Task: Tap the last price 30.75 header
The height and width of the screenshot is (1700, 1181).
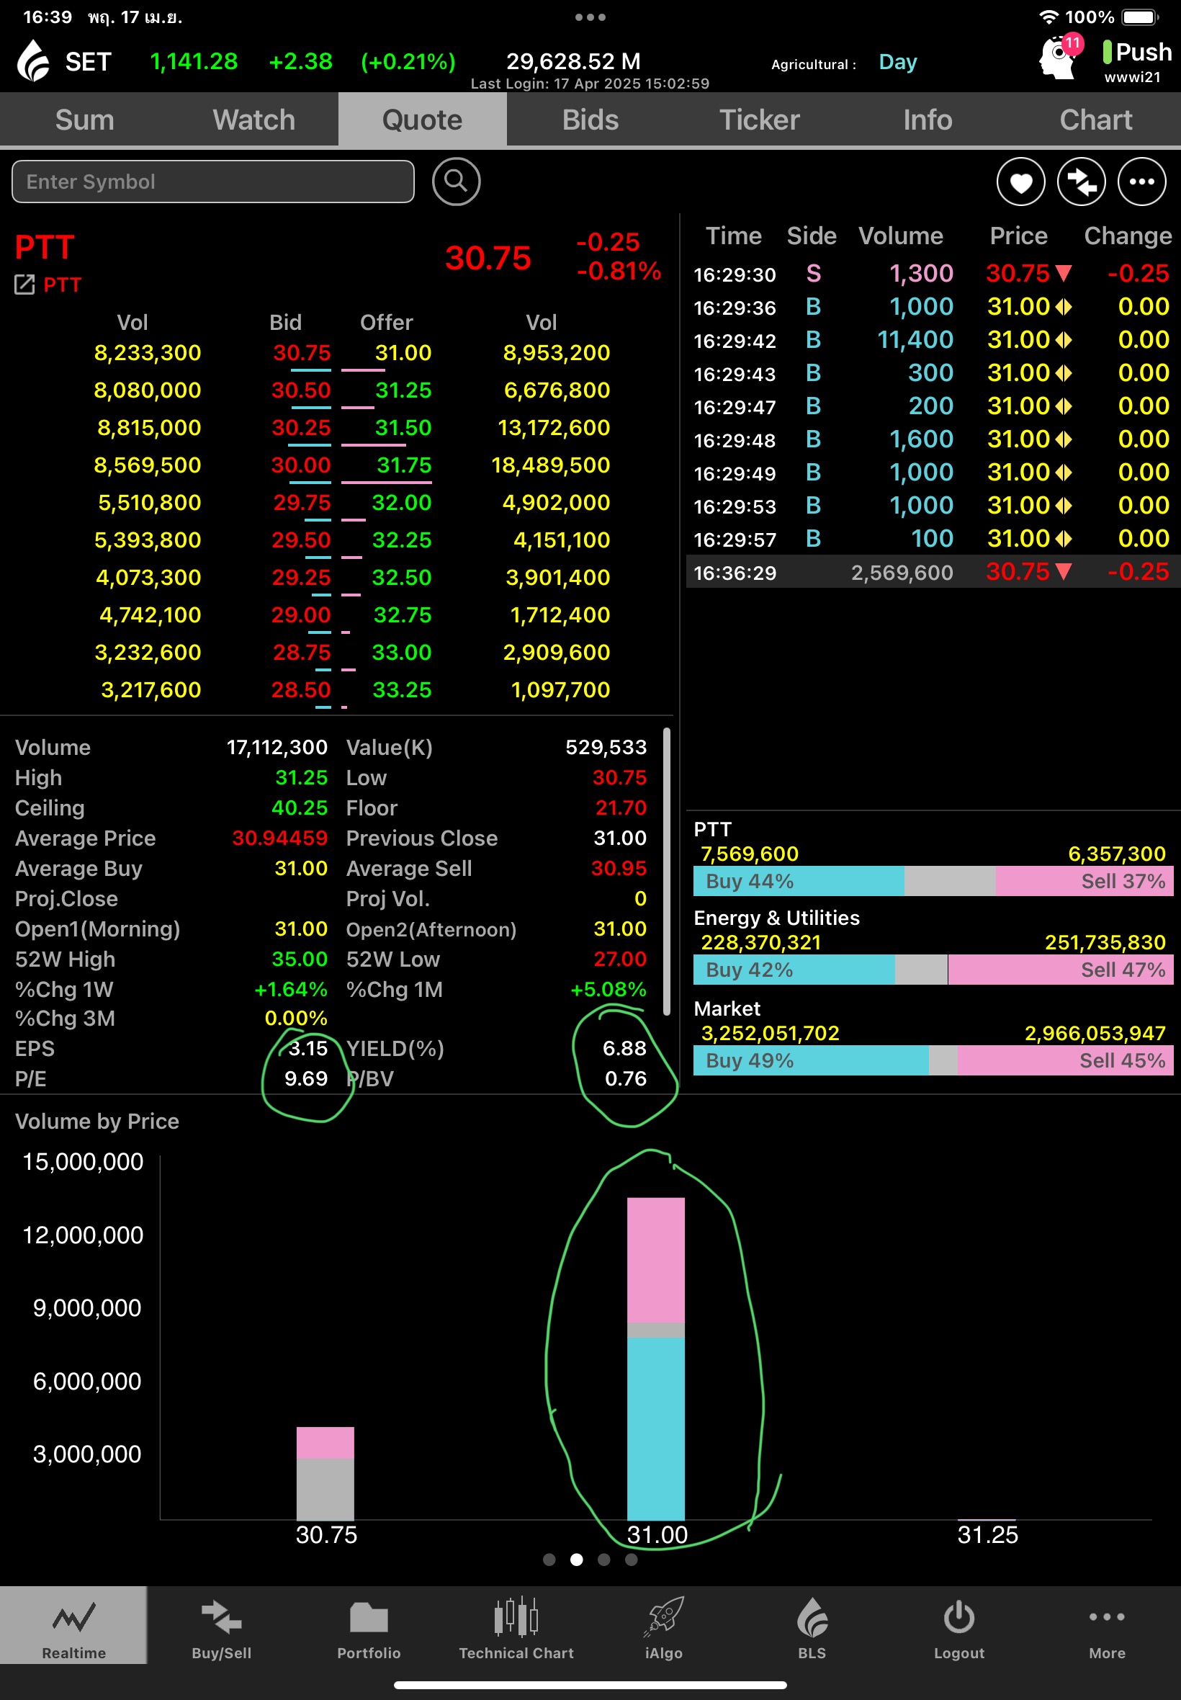Action: click(x=488, y=259)
